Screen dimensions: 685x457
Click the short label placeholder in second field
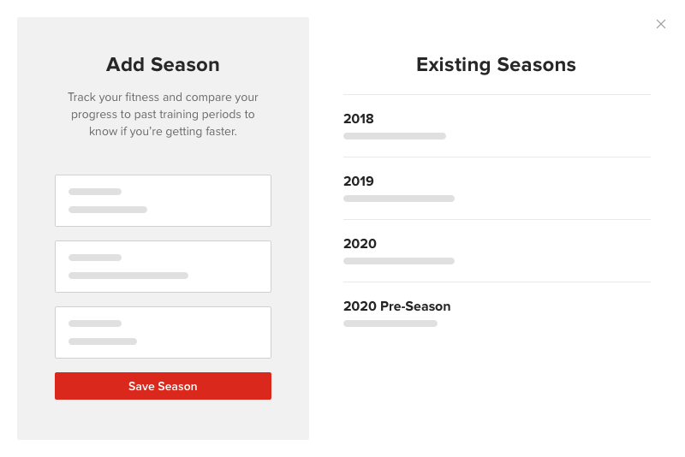point(95,258)
